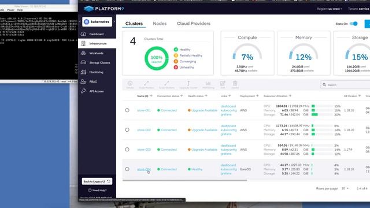Click the Need Help question icon
The width and height of the screenshot is (370, 208).
coord(90,190)
